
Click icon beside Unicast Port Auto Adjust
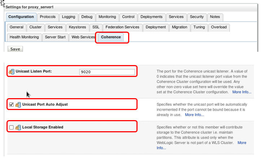click(x=18, y=105)
